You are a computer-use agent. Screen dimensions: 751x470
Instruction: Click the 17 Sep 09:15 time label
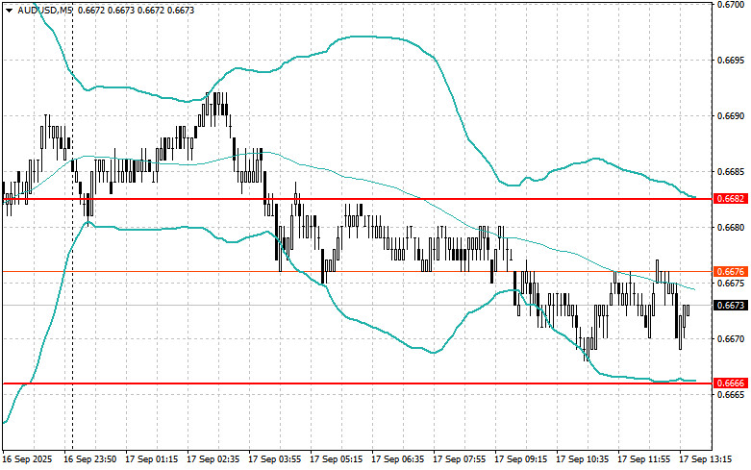tap(520, 459)
